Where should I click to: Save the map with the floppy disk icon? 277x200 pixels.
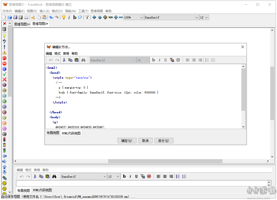(x=15, y=17)
